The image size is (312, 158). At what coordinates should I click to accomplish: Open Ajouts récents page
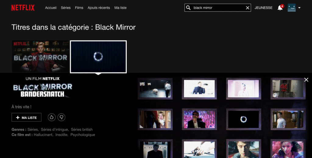coord(99,8)
